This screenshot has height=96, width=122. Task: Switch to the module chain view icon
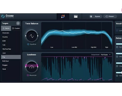click(x=76, y=16)
